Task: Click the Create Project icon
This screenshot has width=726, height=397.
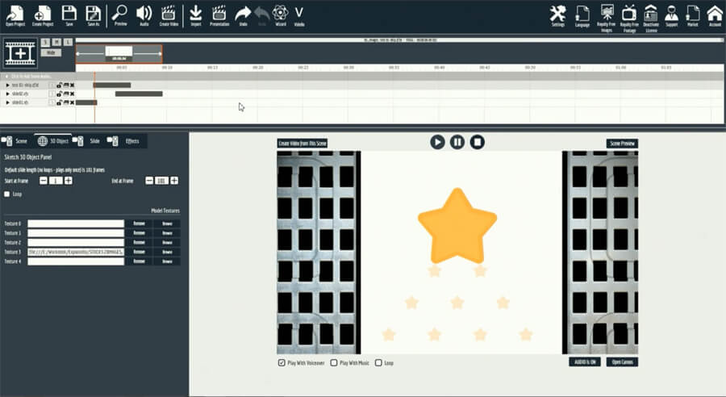Action: [43, 16]
